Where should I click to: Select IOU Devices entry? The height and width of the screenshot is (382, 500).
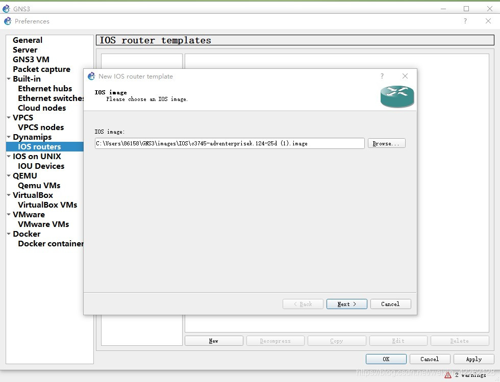click(41, 166)
